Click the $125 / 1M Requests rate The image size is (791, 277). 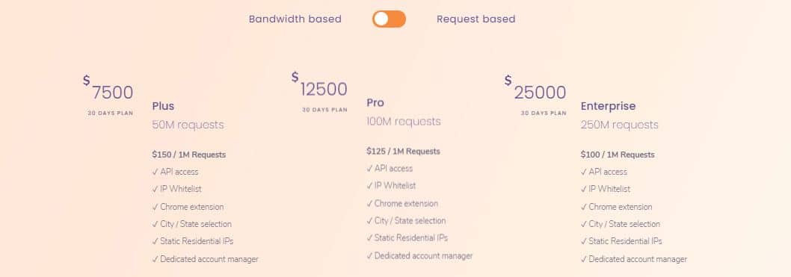click(x=403, y=151)
